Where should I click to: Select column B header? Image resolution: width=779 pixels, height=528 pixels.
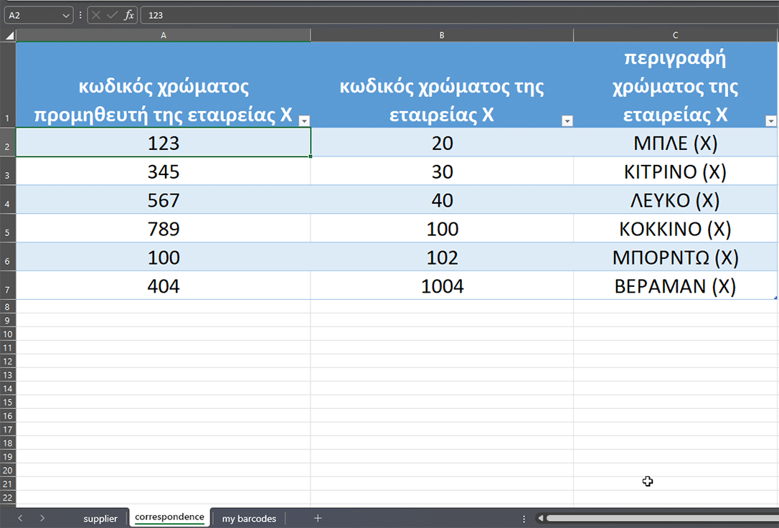[x=441, y=35]
